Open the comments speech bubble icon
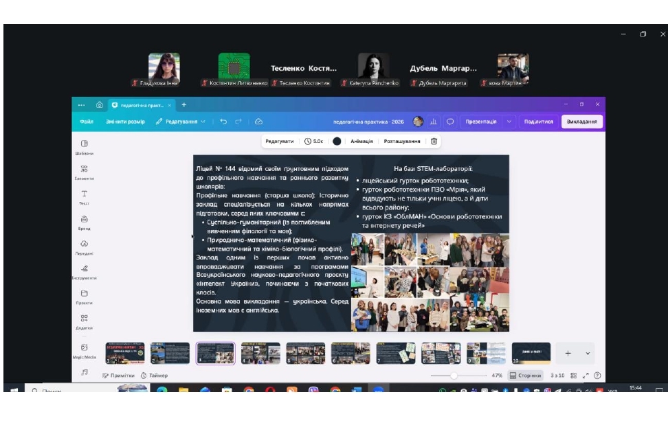668x445 pixels. (450, 122)
